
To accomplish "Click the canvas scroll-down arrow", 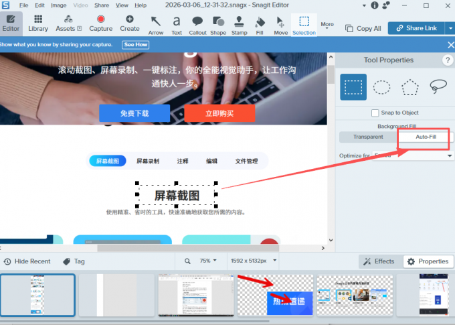I will pos(331,240).
